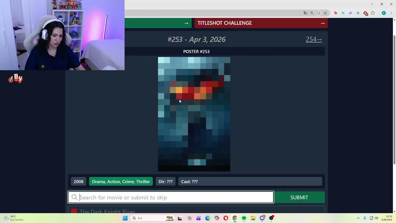
Task: Open Discord from the taskbar
Action: click(x=262, y=218)
